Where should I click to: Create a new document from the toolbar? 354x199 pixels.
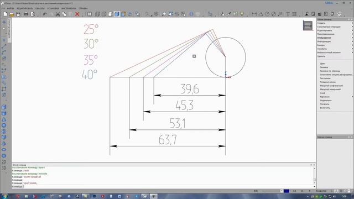[x=5, y=14]
